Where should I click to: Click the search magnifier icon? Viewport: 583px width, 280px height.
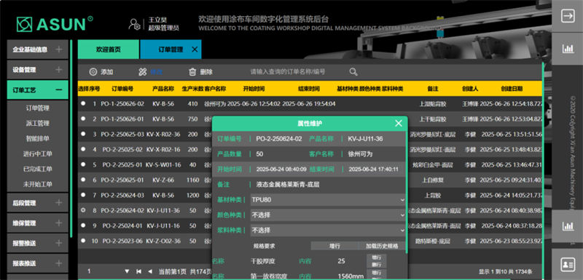click(x=353, y=72)
